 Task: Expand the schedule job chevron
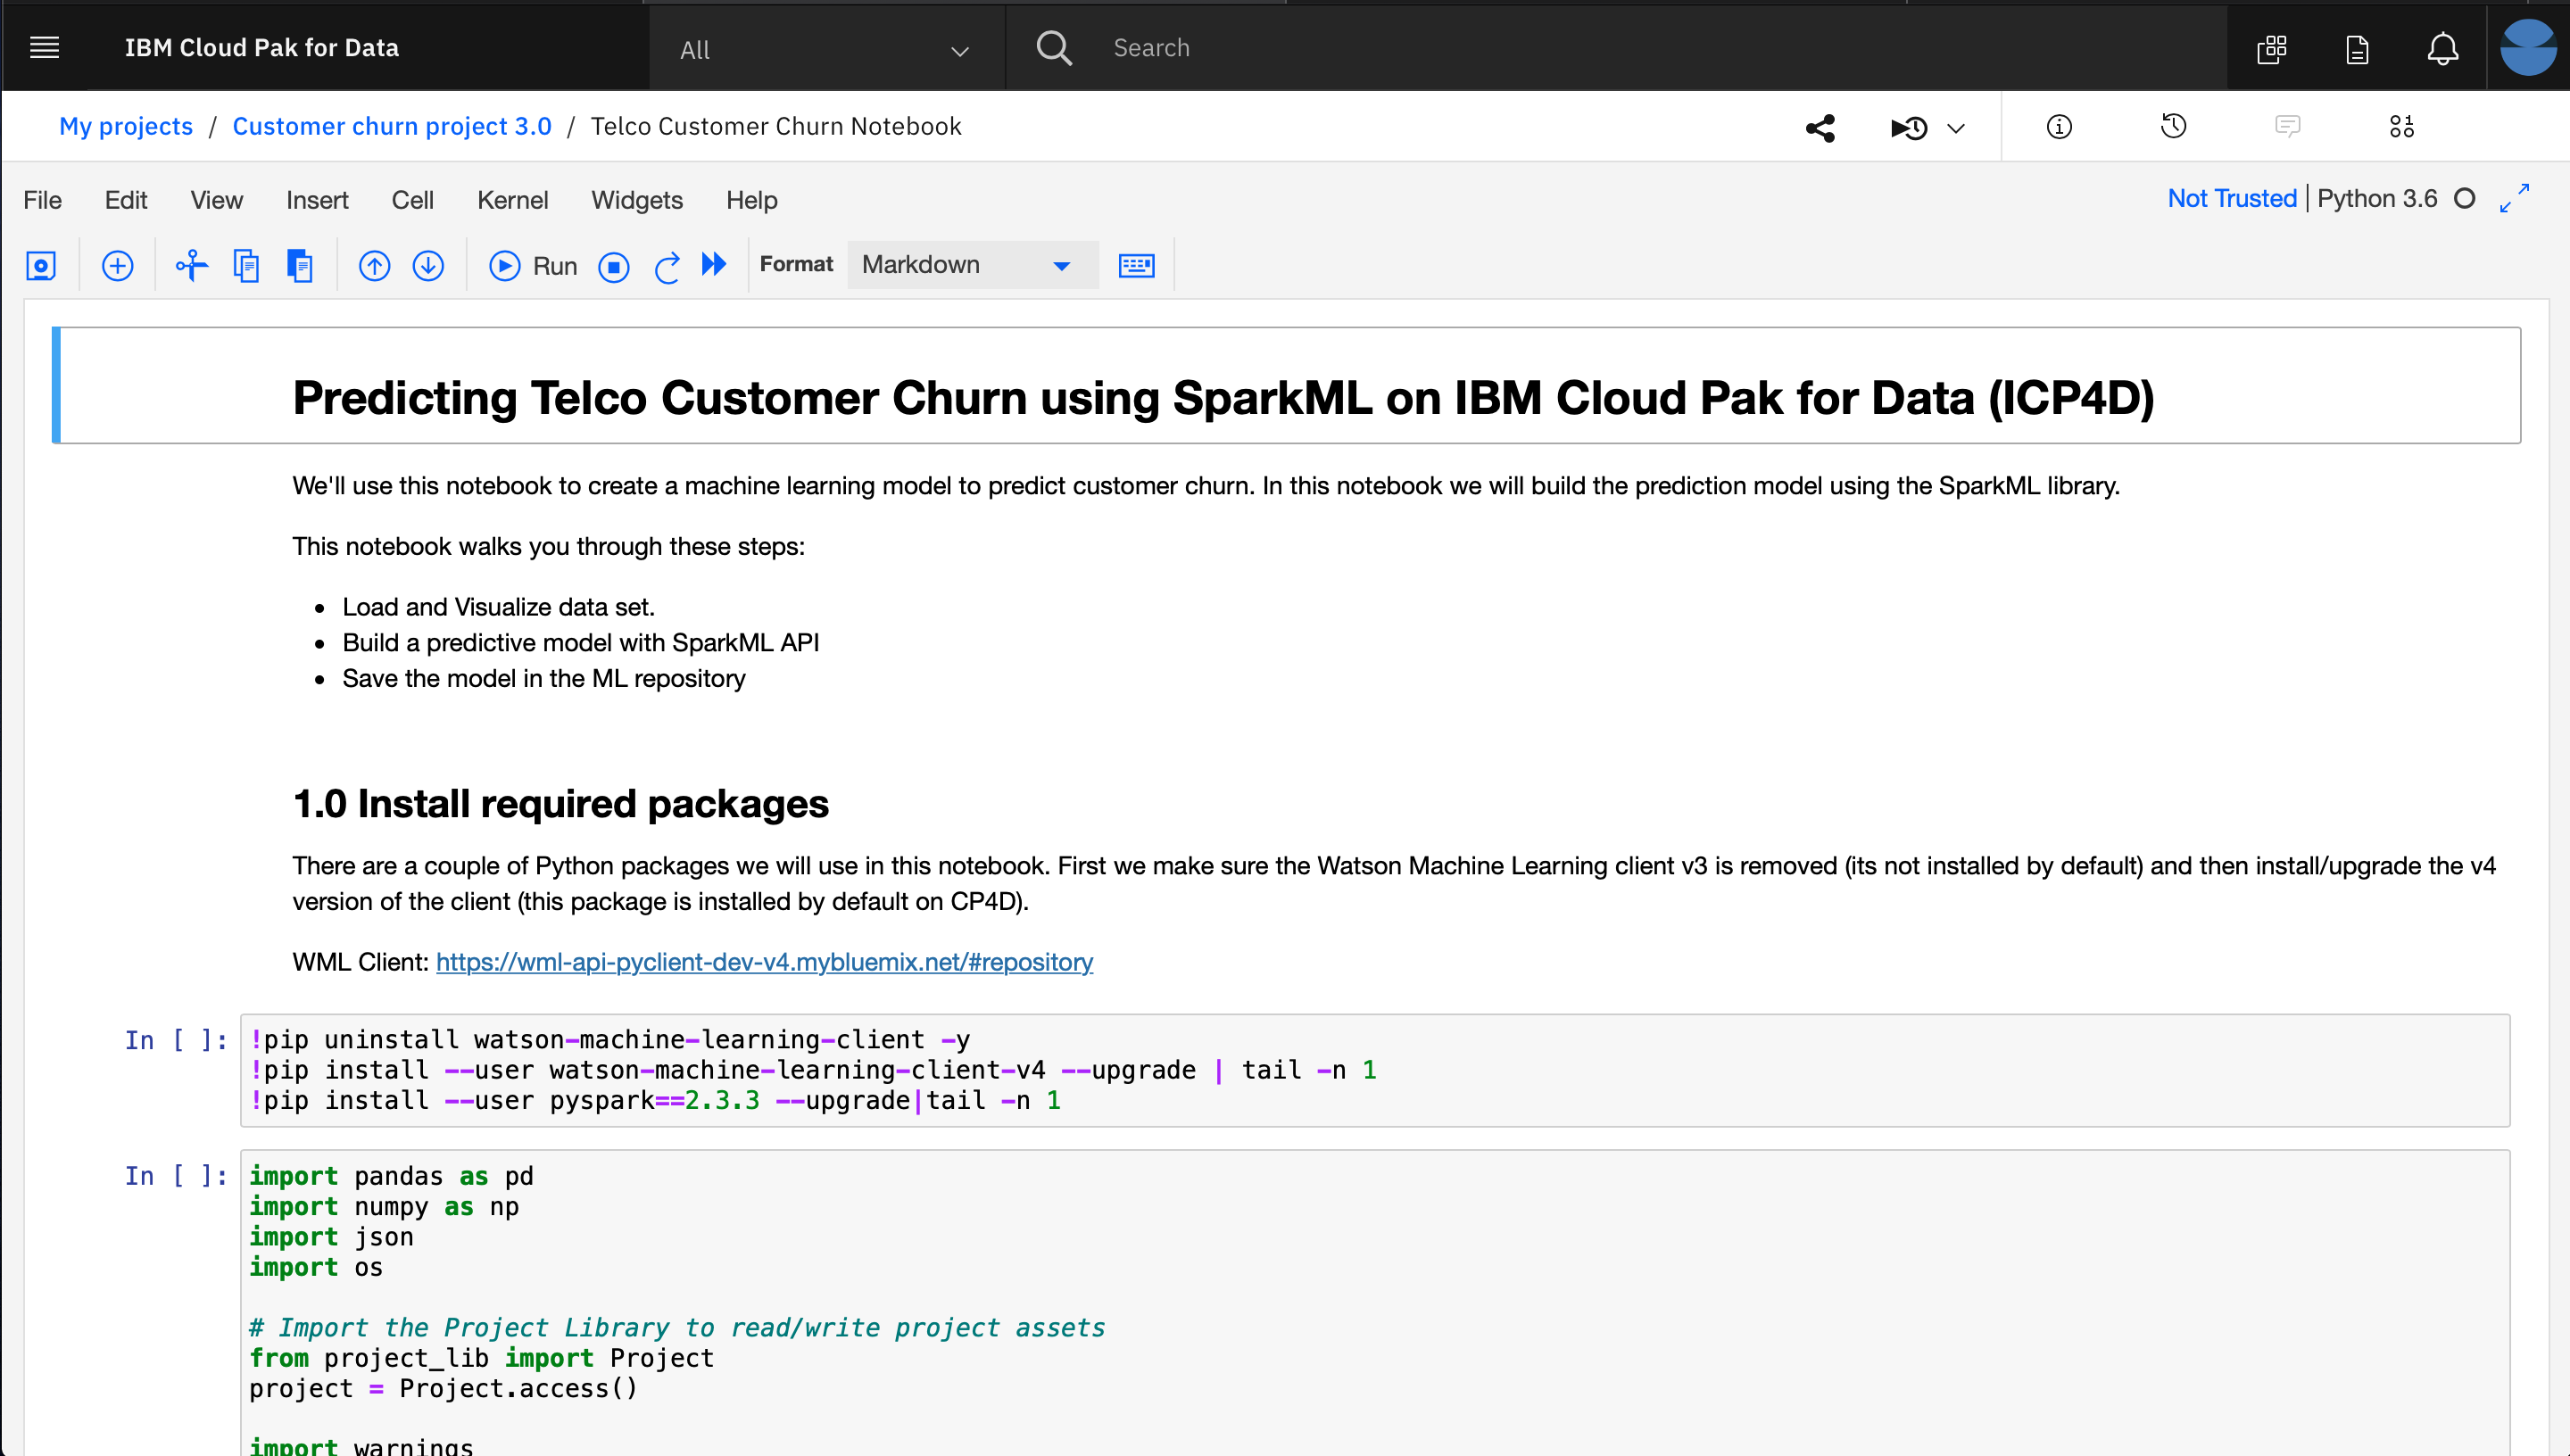(x=1956, y=128)
